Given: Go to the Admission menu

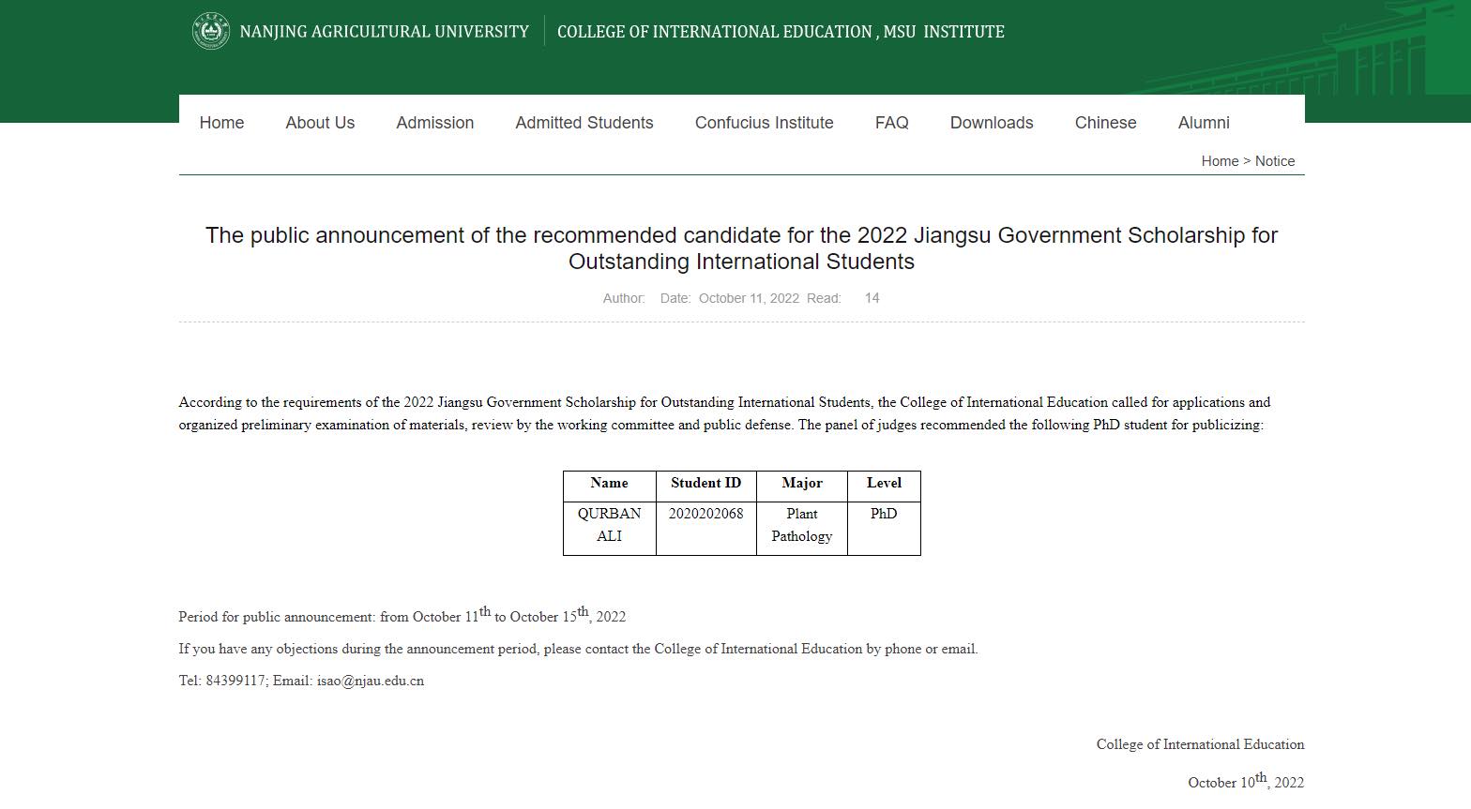Looking at the screenshot, I should point(434,123).
